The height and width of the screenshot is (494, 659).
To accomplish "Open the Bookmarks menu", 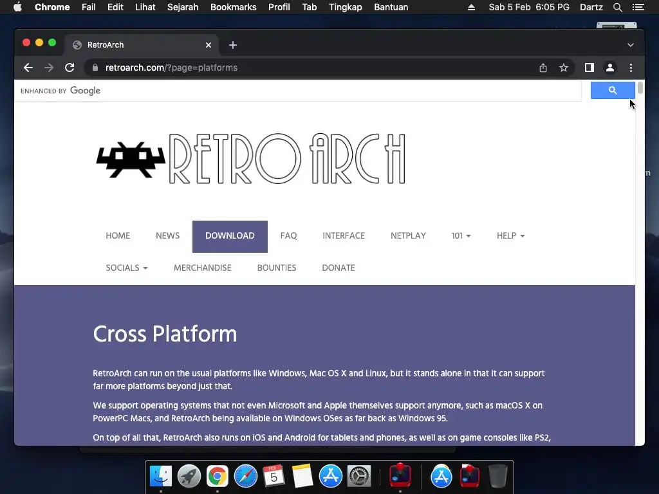I will pyautogui.click(x=233, y=7).
